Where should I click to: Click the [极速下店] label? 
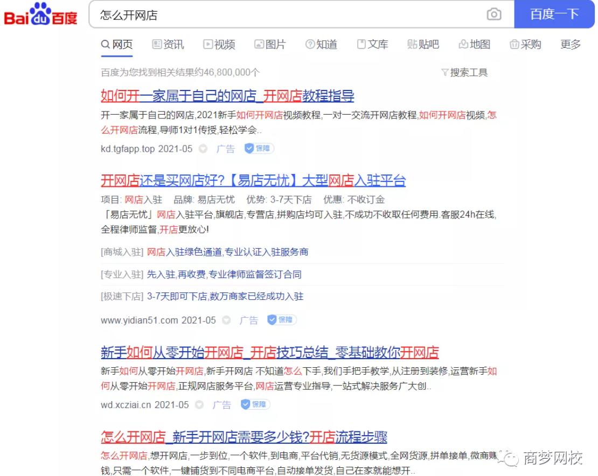click(x=122, y=297)
